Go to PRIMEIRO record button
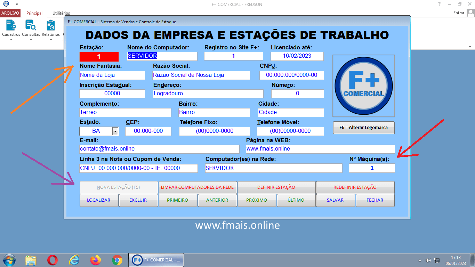 [x=178, y=200]
